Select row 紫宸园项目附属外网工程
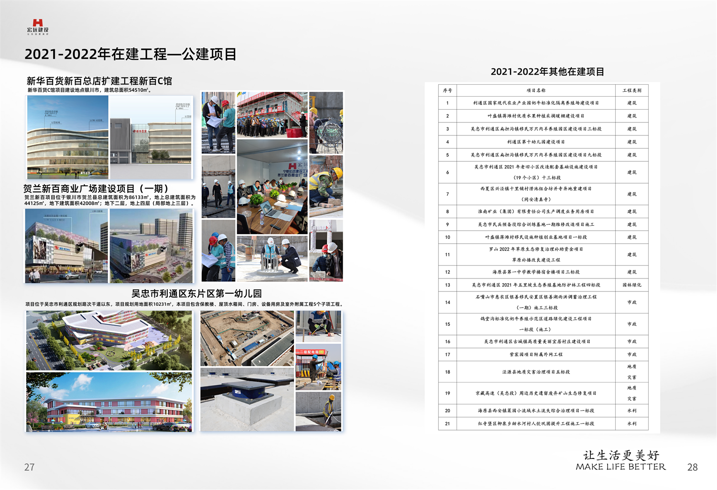The width and height of the screenshot is (717, 490). coord(543,354)
